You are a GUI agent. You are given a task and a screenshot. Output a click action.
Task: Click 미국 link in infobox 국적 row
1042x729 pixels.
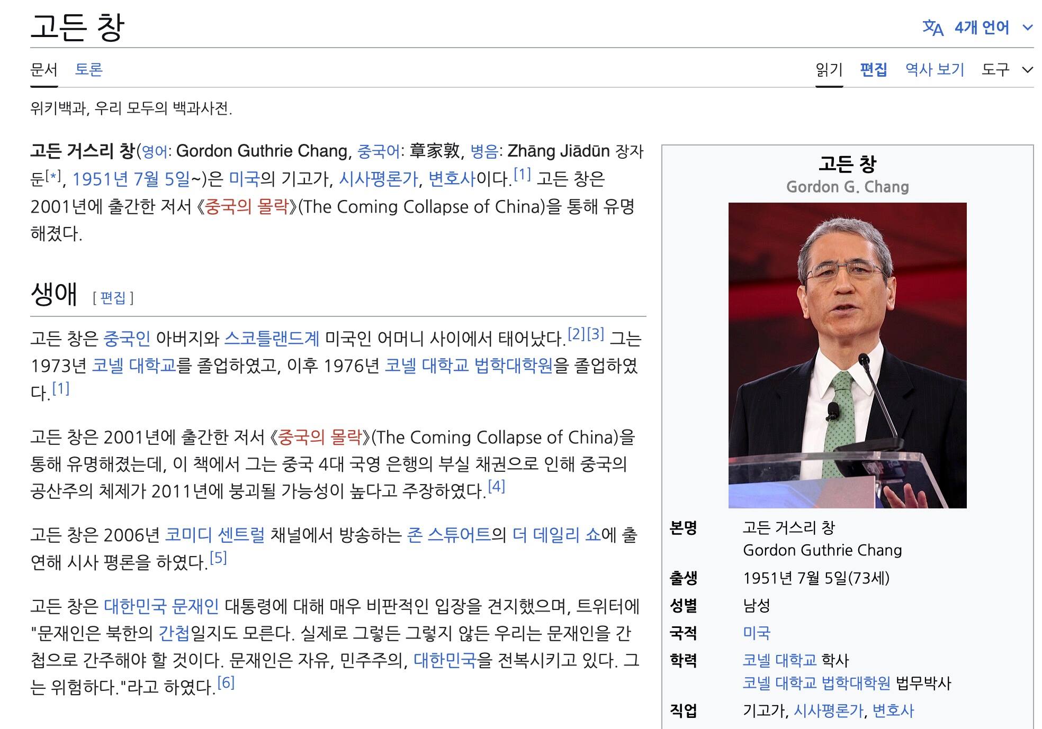click(x=757, y=633)
